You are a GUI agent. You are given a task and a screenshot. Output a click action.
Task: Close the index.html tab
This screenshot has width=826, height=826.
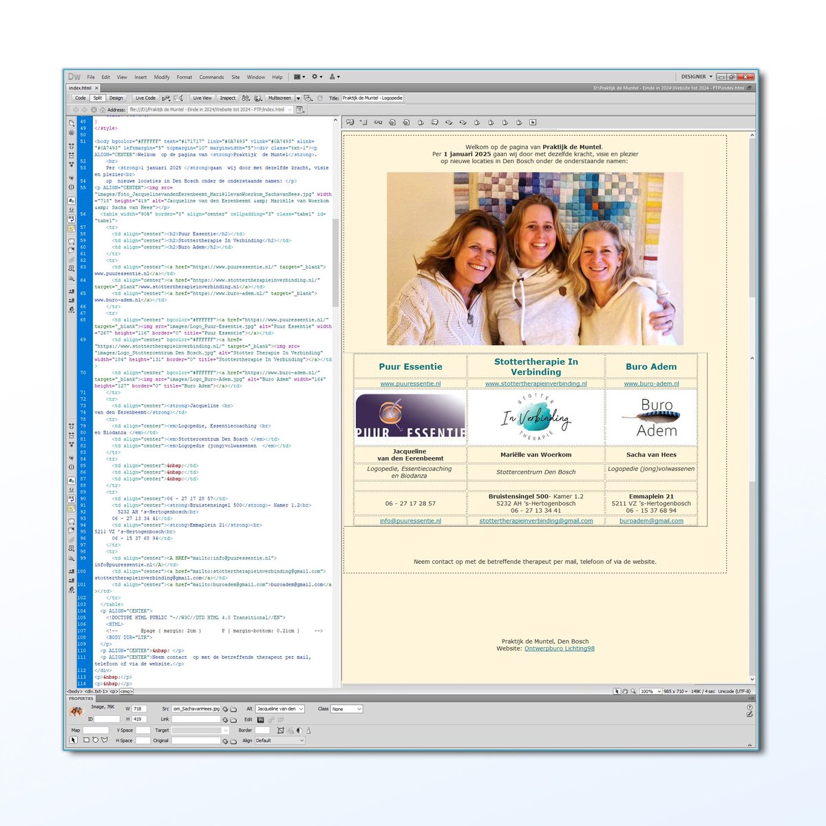tap(97, 88)
